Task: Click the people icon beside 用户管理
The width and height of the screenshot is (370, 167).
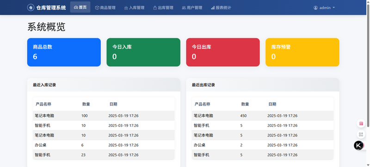Action: point(184,8)
